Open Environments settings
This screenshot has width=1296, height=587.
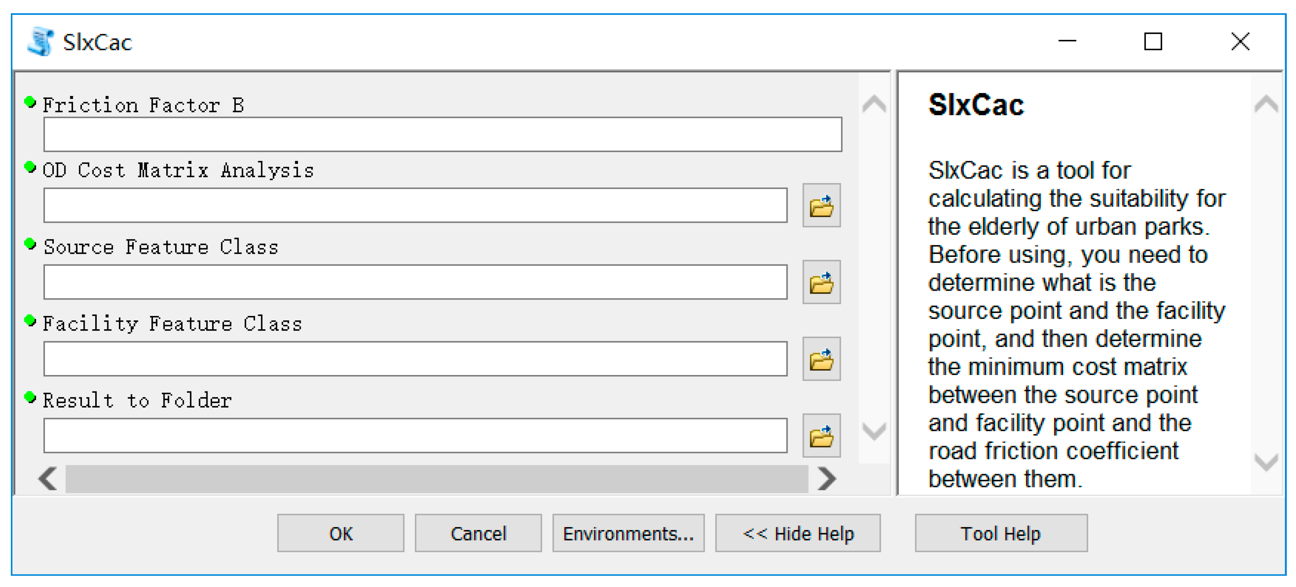[x=628, y=533]
